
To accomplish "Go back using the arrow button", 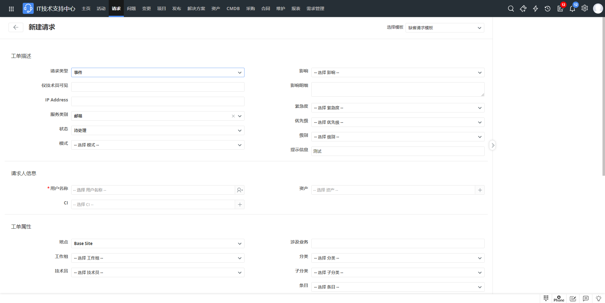I will 16,27.
